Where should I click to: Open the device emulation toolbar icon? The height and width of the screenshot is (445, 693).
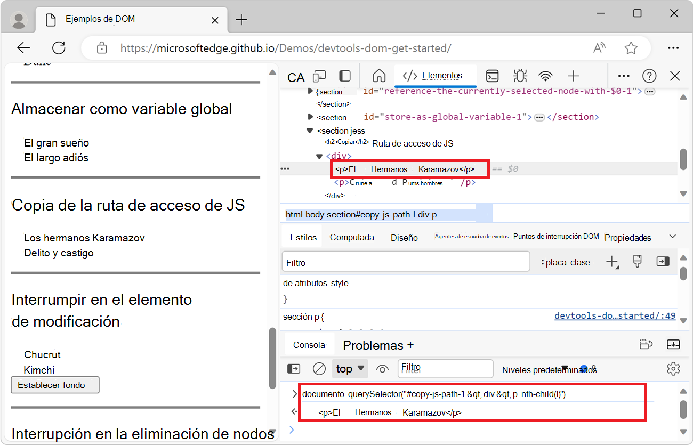click(x=319, y=76)
